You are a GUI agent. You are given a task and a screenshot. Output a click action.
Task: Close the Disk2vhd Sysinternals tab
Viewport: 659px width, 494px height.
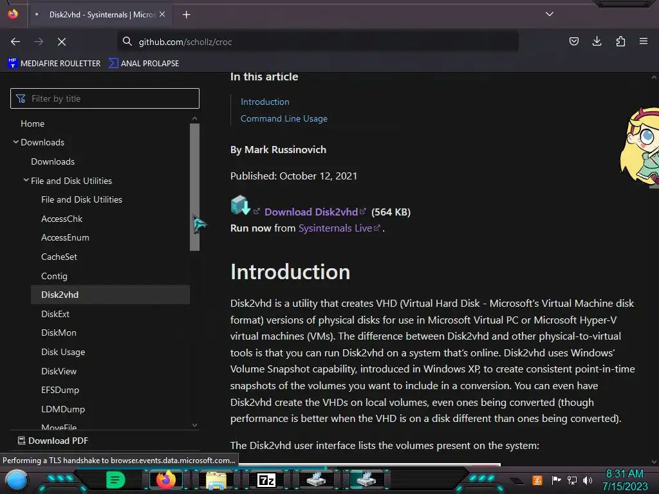162,14
